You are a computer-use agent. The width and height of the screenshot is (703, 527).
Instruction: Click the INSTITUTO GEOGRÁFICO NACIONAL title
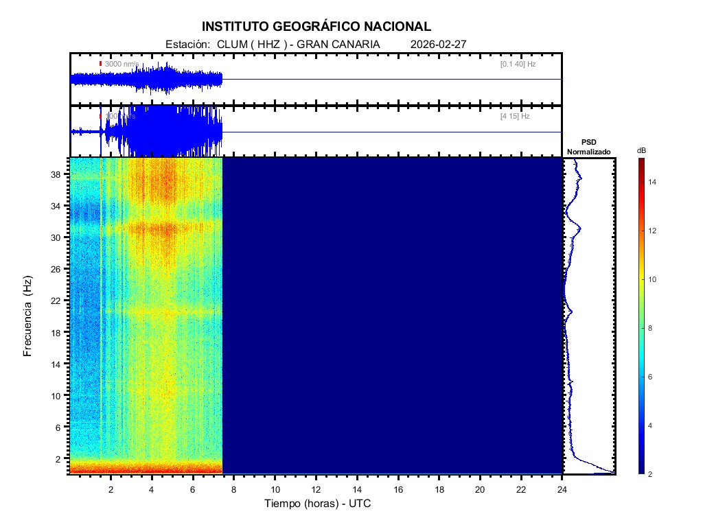pyautogui.click(x=316, y=27)
